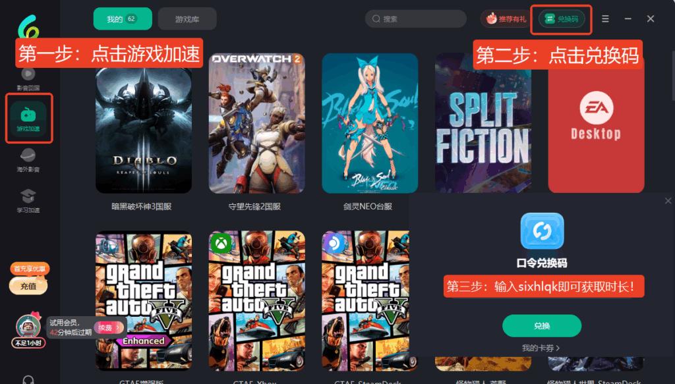This screenshot has height=384, width=675.
Task: Click the green 兑换 button
Action: click(542, 326)
